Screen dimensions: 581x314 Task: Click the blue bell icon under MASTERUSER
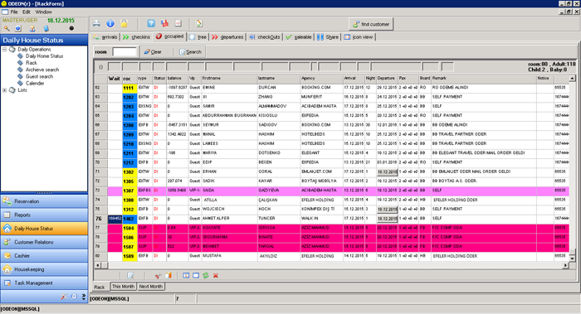(x=46, y=28)
